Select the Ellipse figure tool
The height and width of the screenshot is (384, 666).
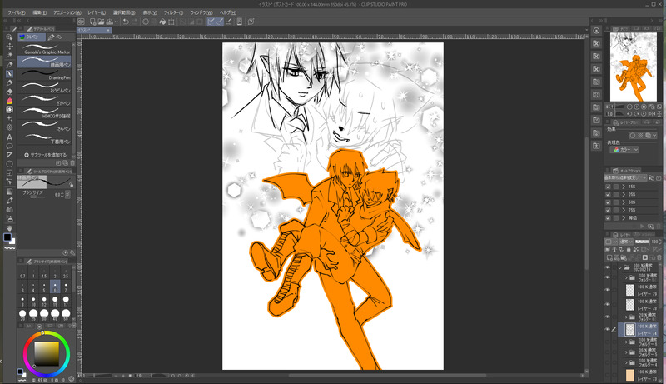[x=9, y=164]
